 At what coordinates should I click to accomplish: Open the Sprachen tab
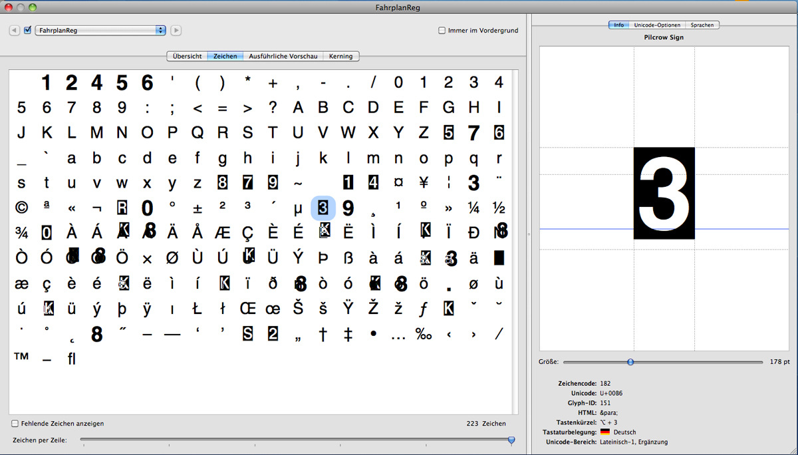click(x=702, y=25)
